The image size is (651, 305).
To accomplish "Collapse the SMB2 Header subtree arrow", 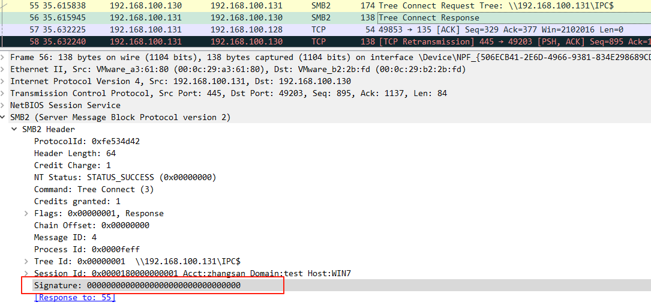I will click(x=14, y=129).
